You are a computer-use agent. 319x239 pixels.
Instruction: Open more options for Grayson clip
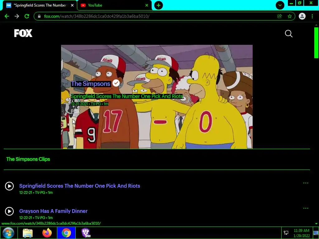coord(306,208)
